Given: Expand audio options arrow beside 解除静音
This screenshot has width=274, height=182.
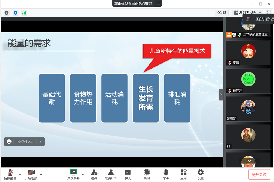Looking at the screenshot, I should (20, 174).
